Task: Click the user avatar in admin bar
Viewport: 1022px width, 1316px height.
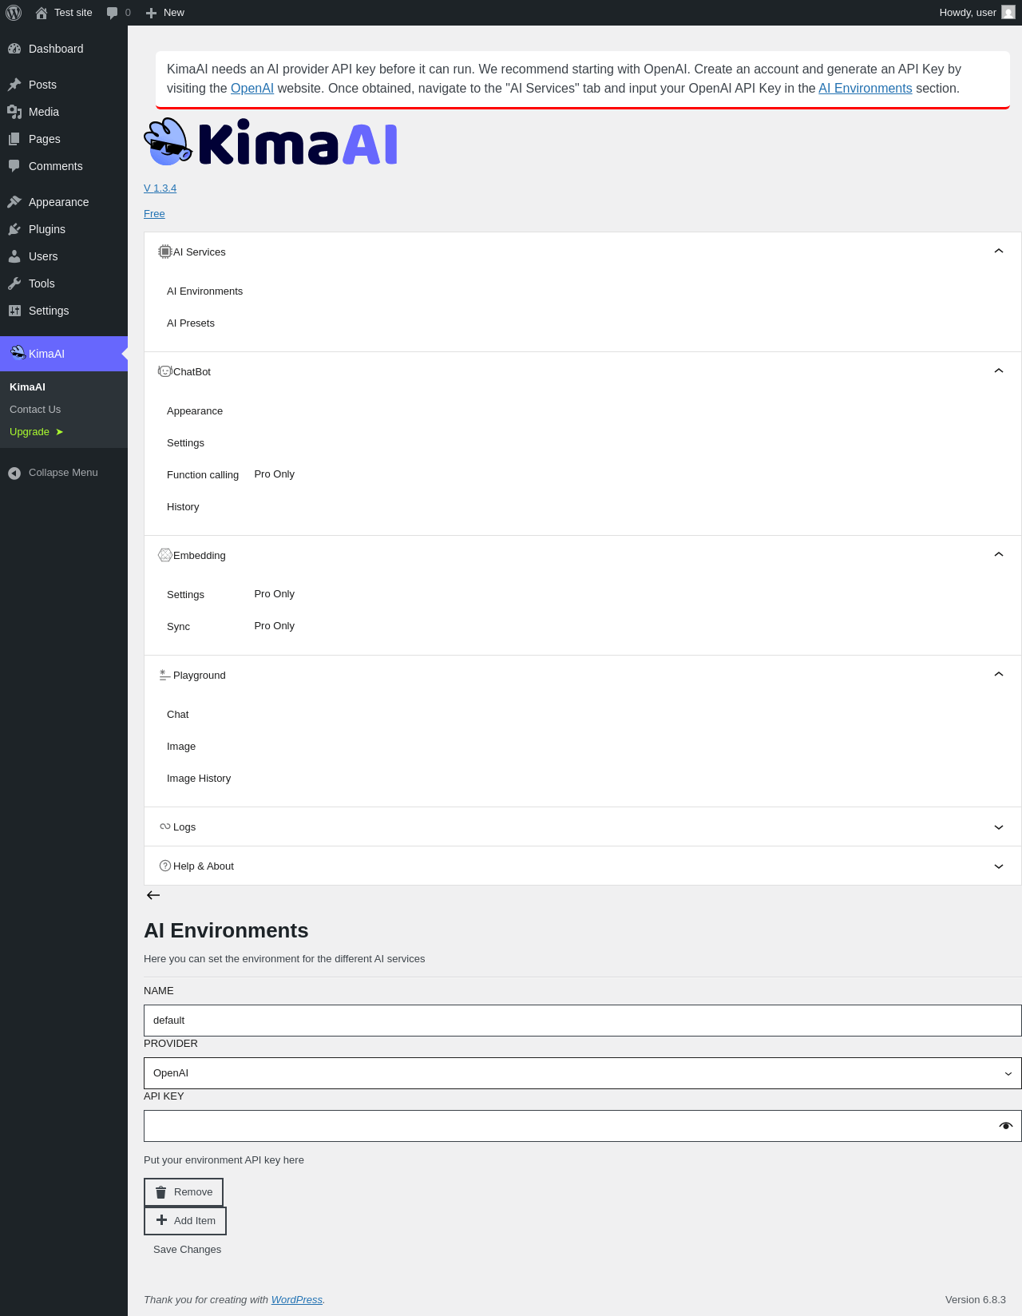Action: point(1008,13)
